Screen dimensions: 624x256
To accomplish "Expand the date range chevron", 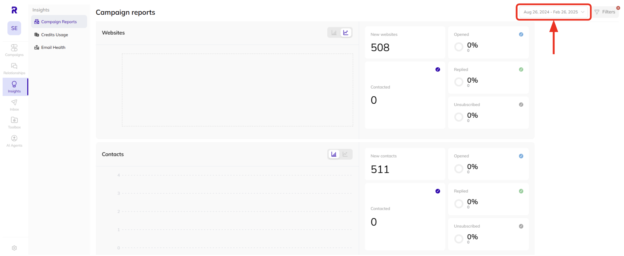I will click(583, 12).
